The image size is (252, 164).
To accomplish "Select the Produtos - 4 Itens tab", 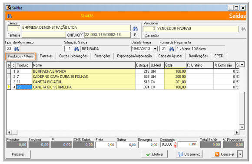I will (20, 56).
